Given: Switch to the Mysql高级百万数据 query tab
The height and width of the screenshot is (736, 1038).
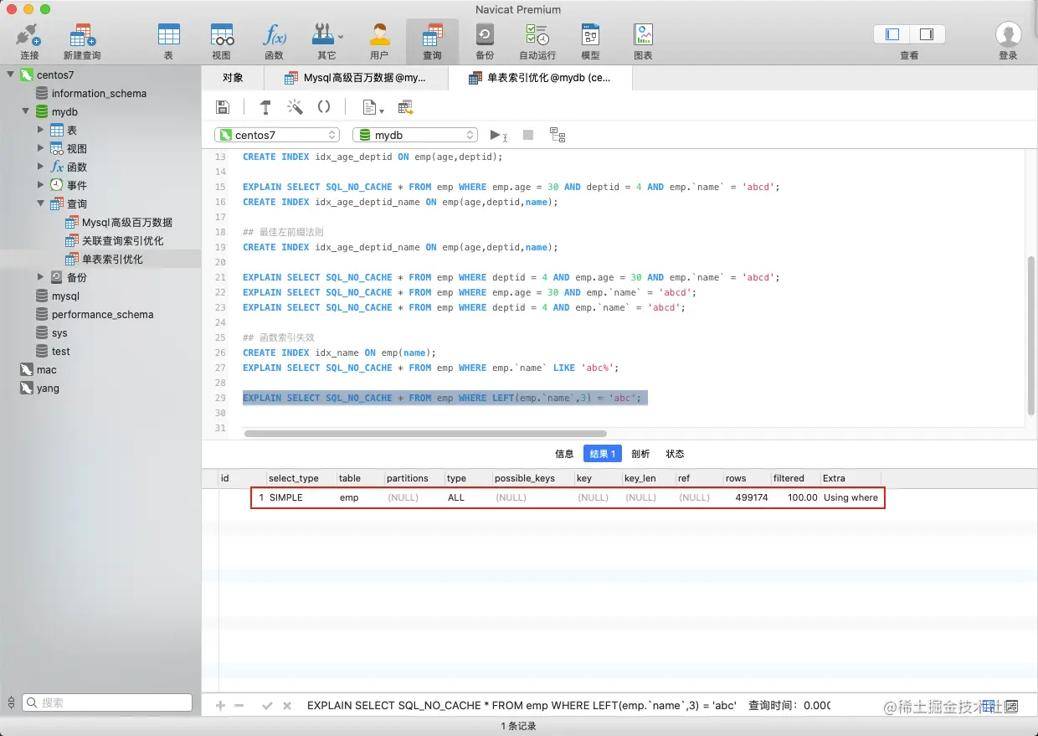Looking at the screenshot, I should click(x=356, y=78).
